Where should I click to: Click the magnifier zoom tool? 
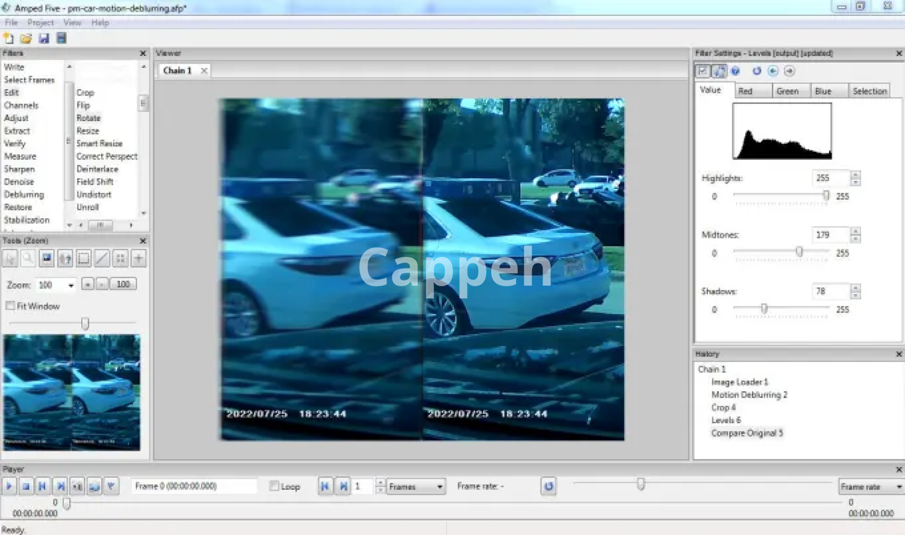click(28, 258)
